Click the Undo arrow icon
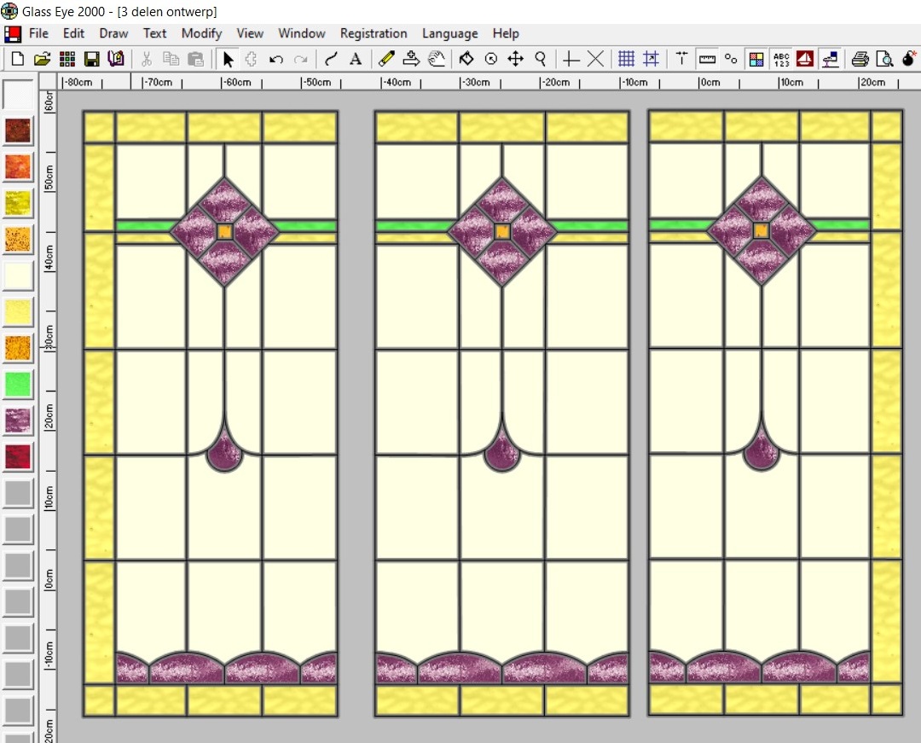Screen dimensions: 921x743 [x=275, y=59]
